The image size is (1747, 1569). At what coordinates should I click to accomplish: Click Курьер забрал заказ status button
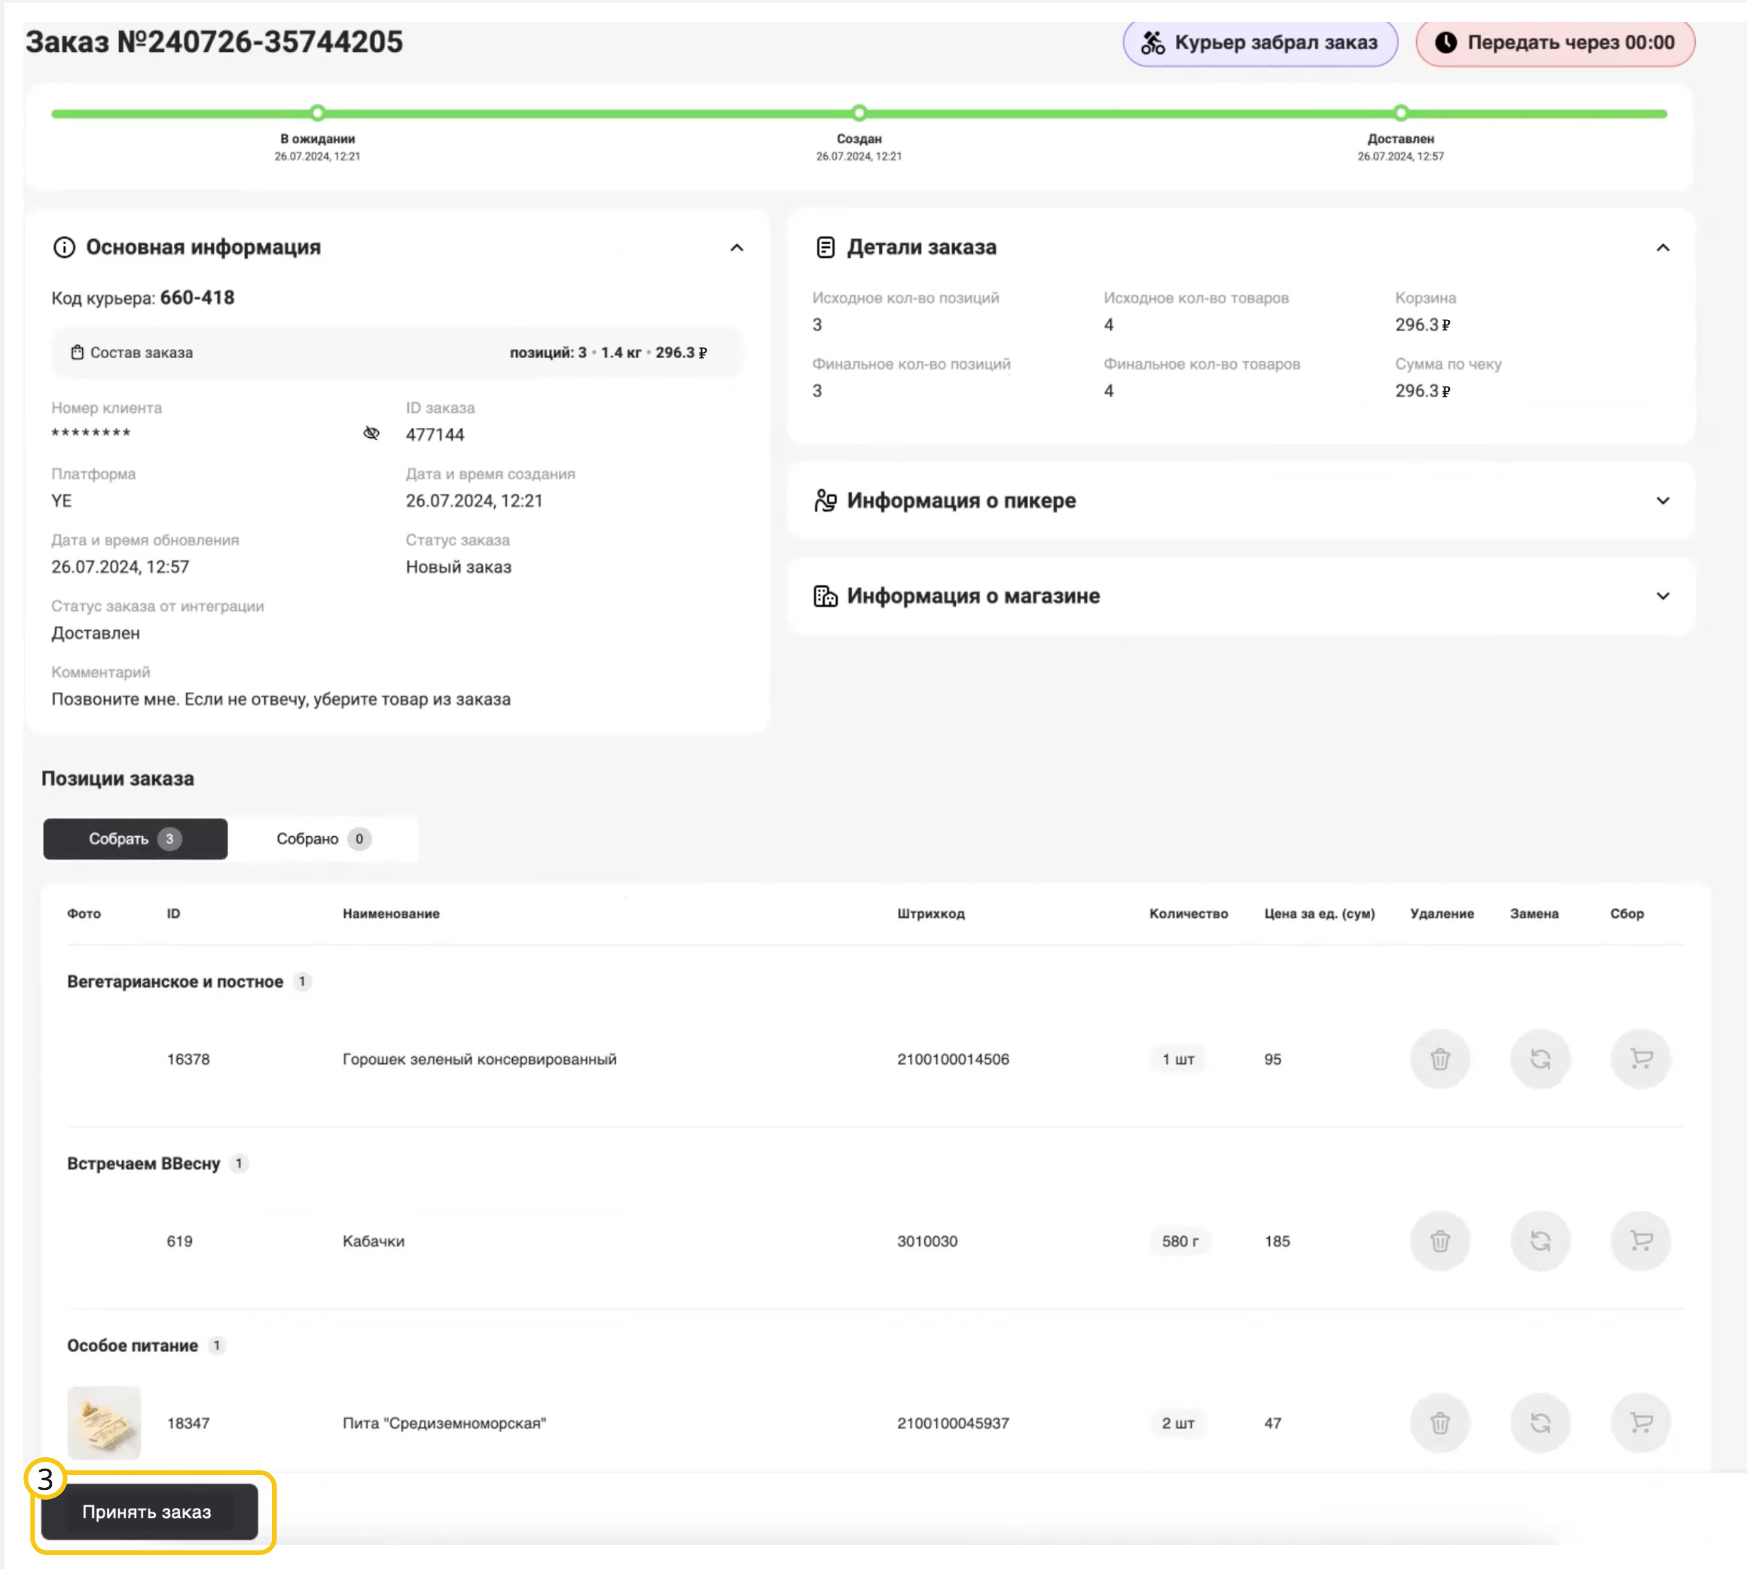[1259, 42]
